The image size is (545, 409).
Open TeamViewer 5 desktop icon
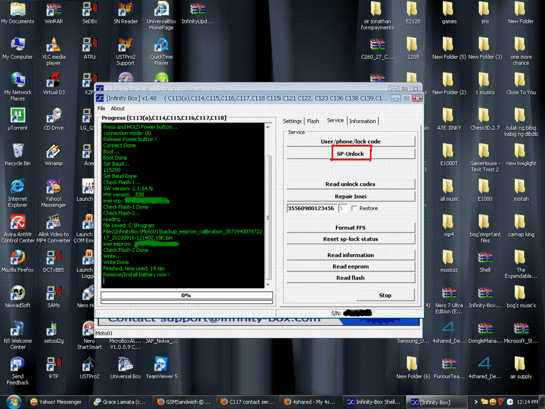tap(161, 364)
